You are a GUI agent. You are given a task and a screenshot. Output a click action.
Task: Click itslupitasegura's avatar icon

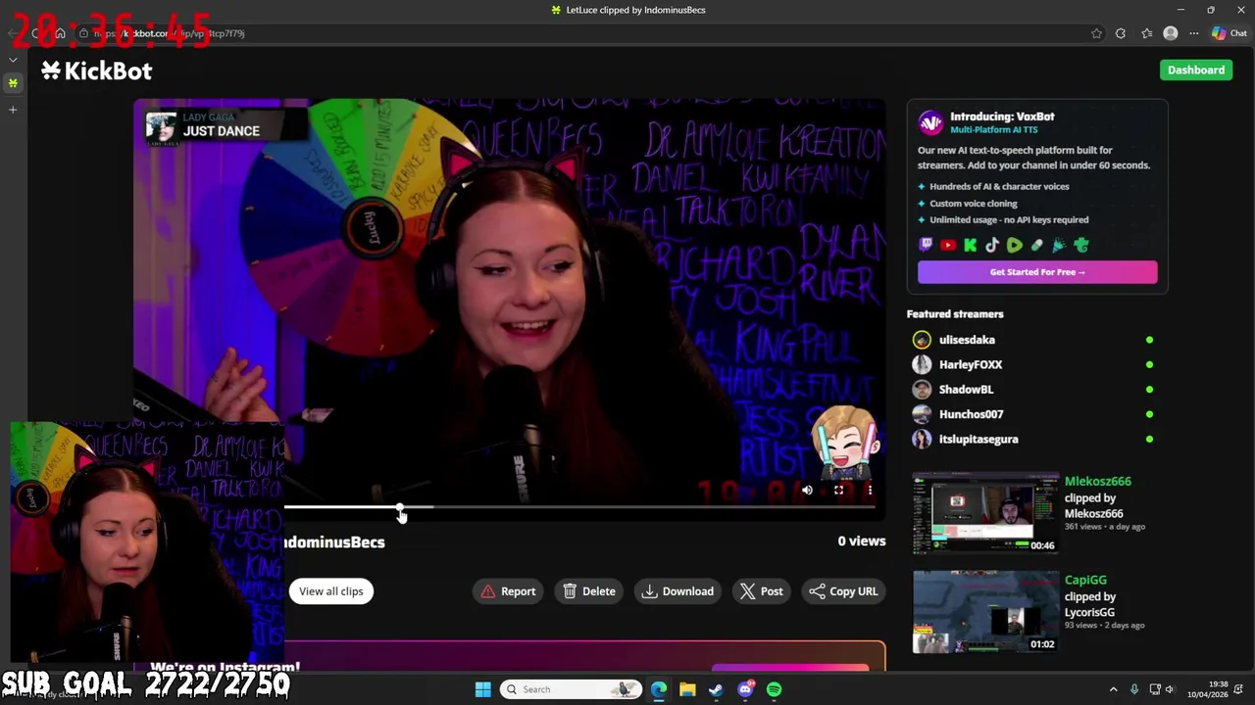pos(922,440)
